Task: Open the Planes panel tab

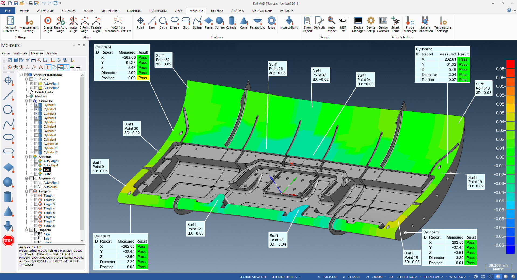Action: click(6, 53)
